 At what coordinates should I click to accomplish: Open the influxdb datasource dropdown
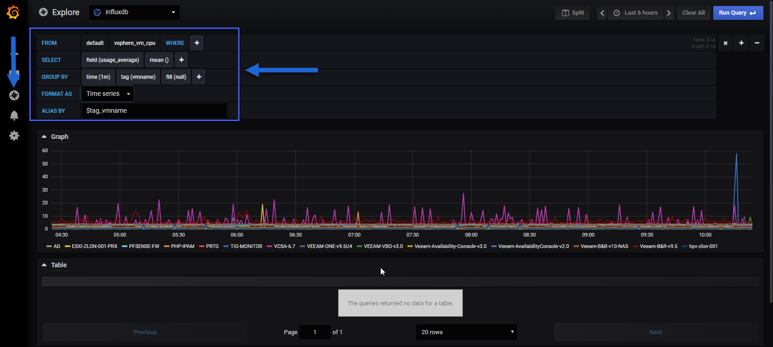[x=134, y=12]
